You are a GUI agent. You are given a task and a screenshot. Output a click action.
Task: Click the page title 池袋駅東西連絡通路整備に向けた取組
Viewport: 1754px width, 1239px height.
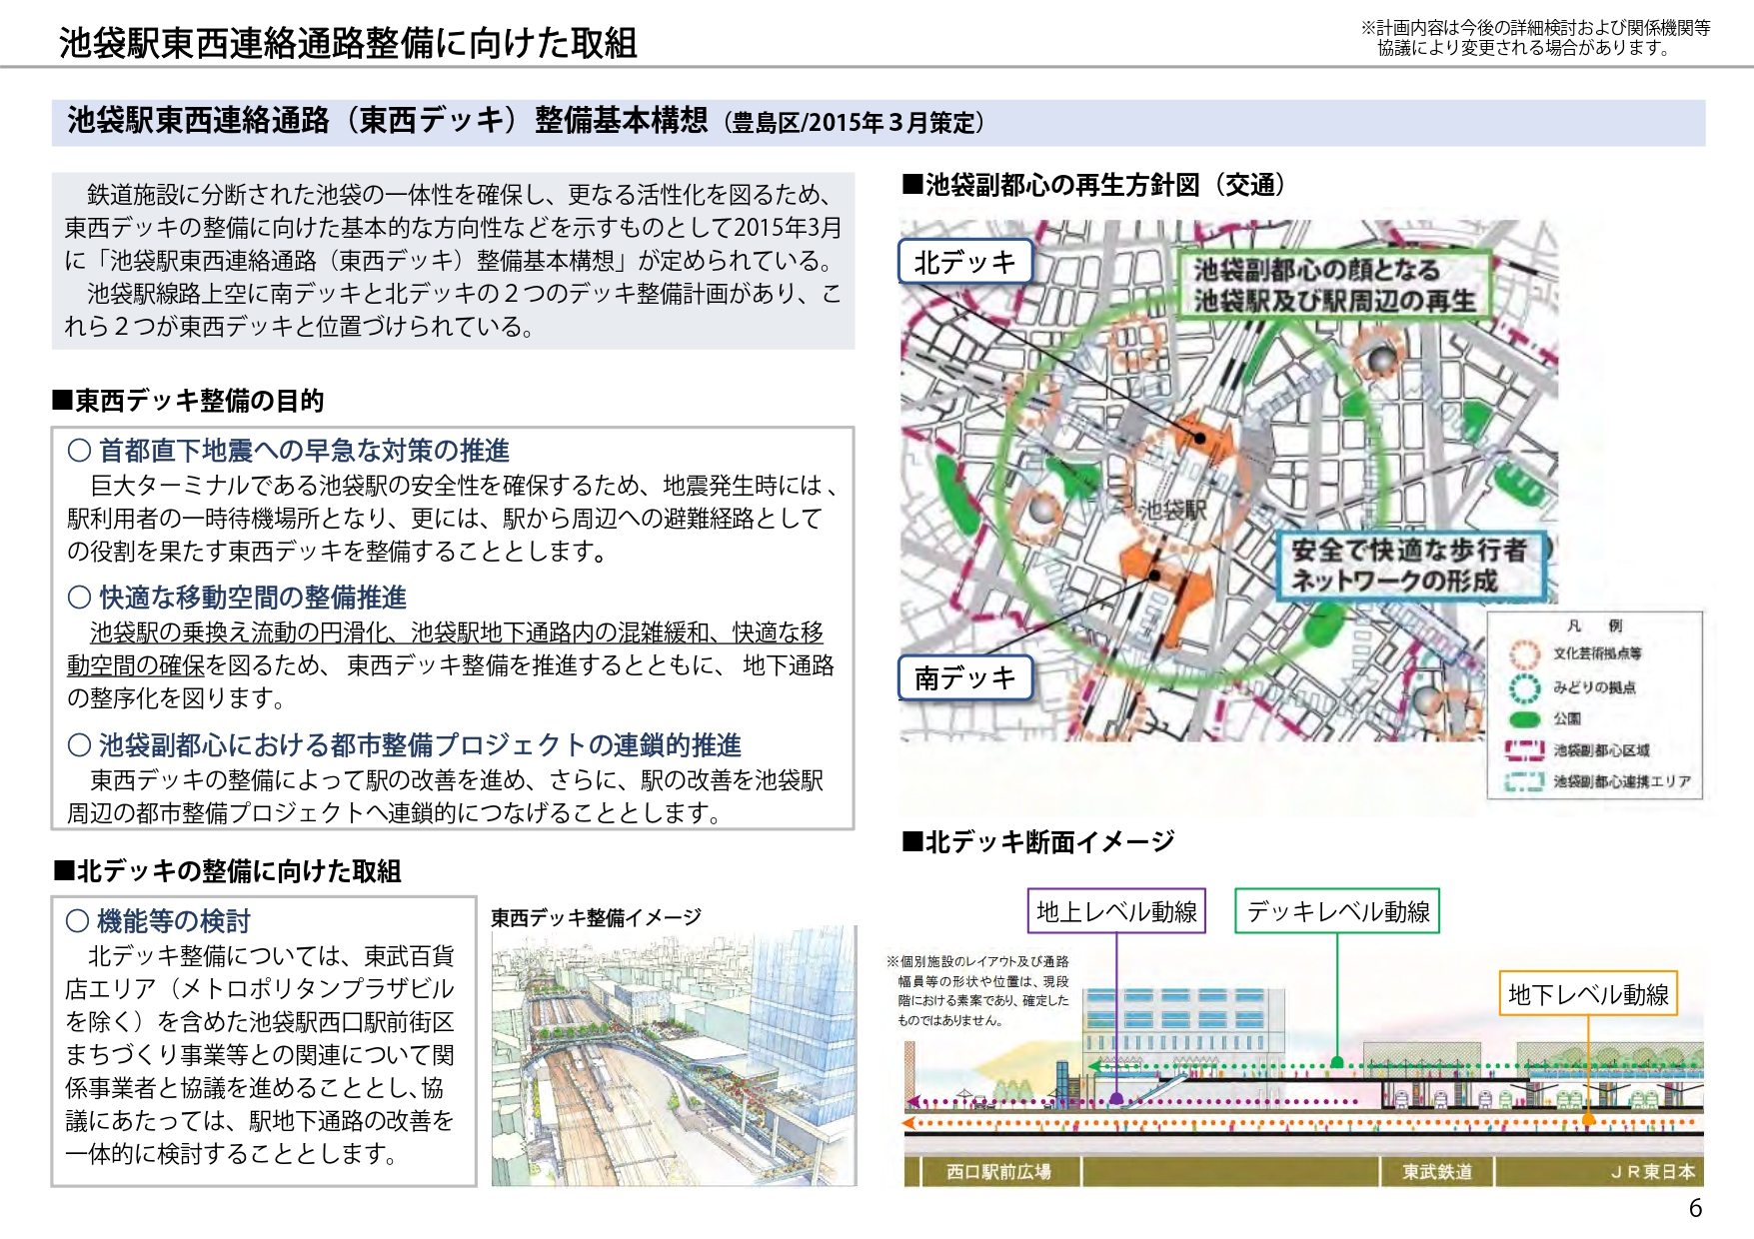[x=348, y=43]
